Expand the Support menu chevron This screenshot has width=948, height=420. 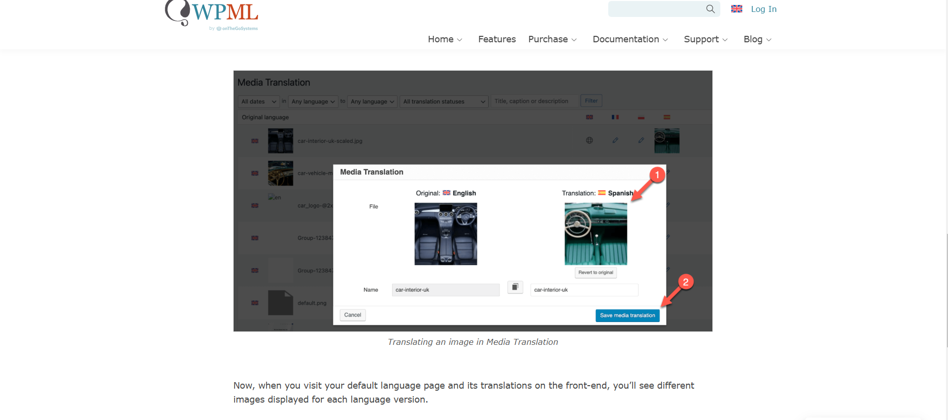[x=725, y=40]
